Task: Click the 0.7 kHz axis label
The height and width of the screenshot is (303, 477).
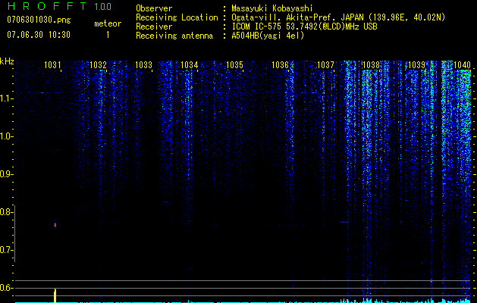Action: 6,250
